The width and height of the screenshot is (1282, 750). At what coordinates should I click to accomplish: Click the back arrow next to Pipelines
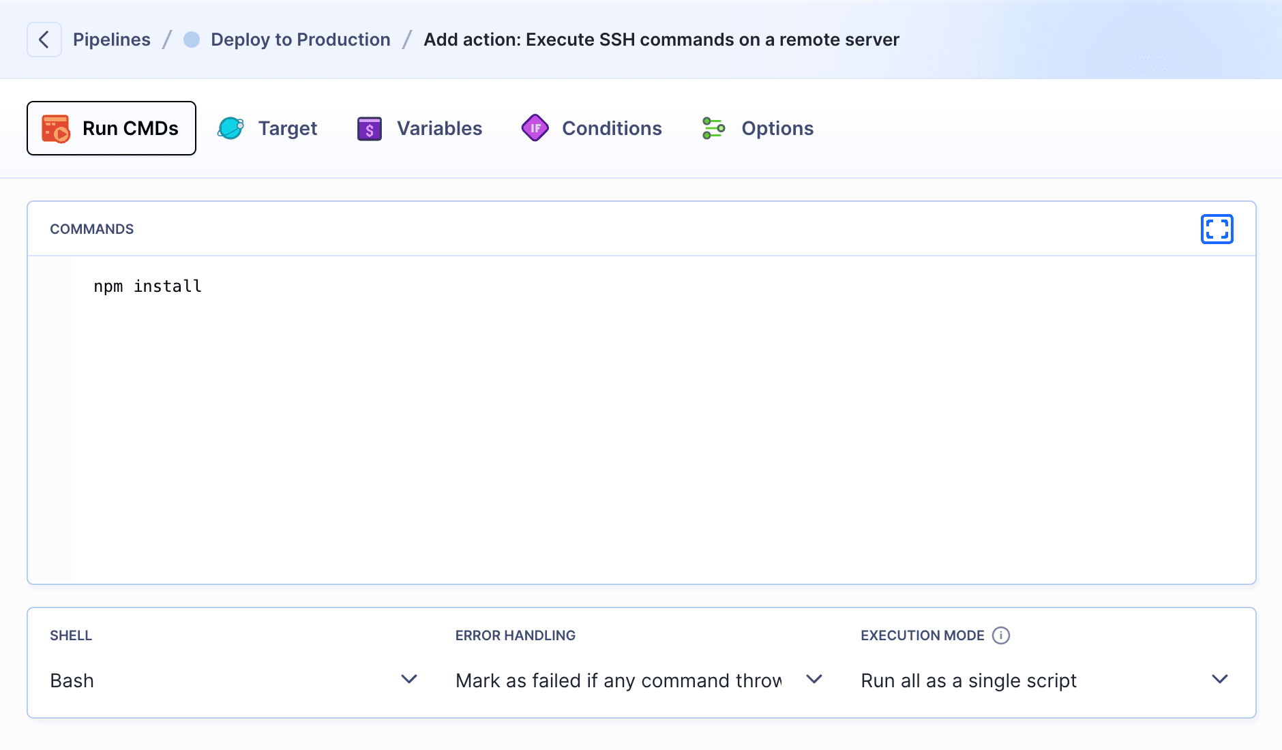pos(44,39)
